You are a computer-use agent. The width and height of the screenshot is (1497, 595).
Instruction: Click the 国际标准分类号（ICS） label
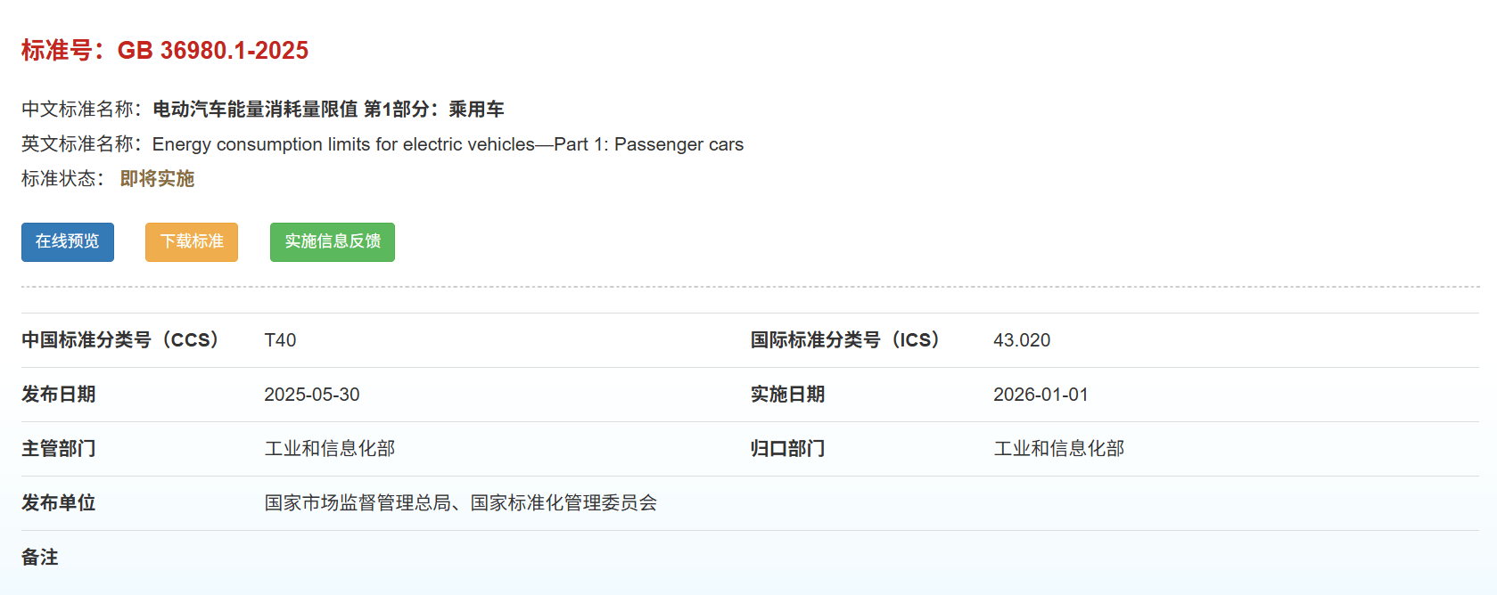click(845, 340)
